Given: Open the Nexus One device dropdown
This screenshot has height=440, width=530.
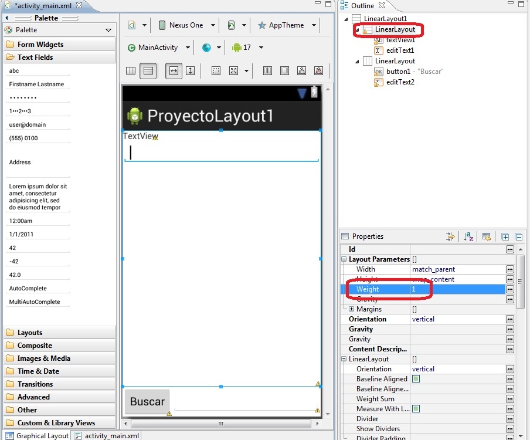Looking at the screenshot, I should tap(213, 25).
